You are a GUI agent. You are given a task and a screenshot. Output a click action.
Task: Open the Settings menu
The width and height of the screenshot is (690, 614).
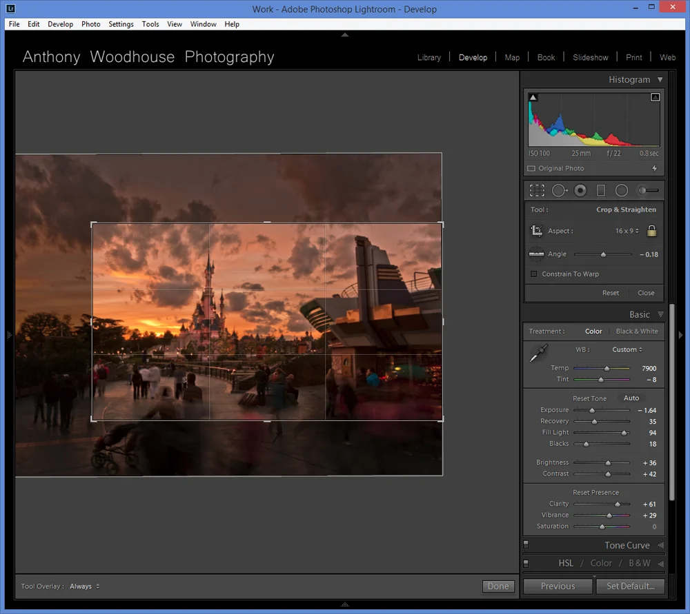click(x=121, y=24)
